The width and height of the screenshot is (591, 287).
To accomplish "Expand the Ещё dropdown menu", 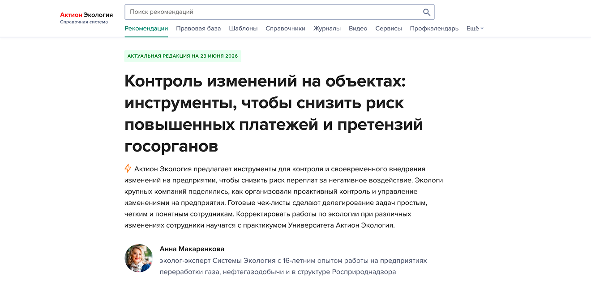I will [475, 29].
